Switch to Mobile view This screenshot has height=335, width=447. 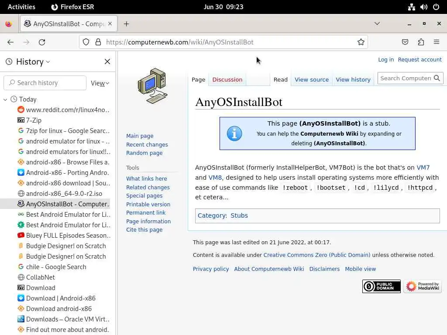pyautogui.click(x=360, y=269)
